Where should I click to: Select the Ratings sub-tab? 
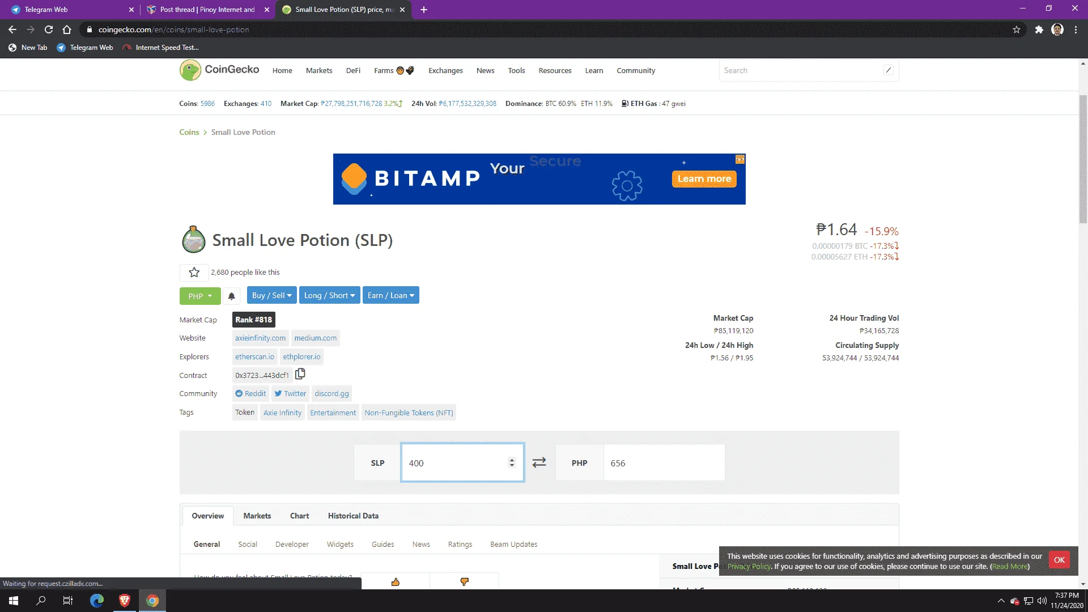(x=460, y=544)
